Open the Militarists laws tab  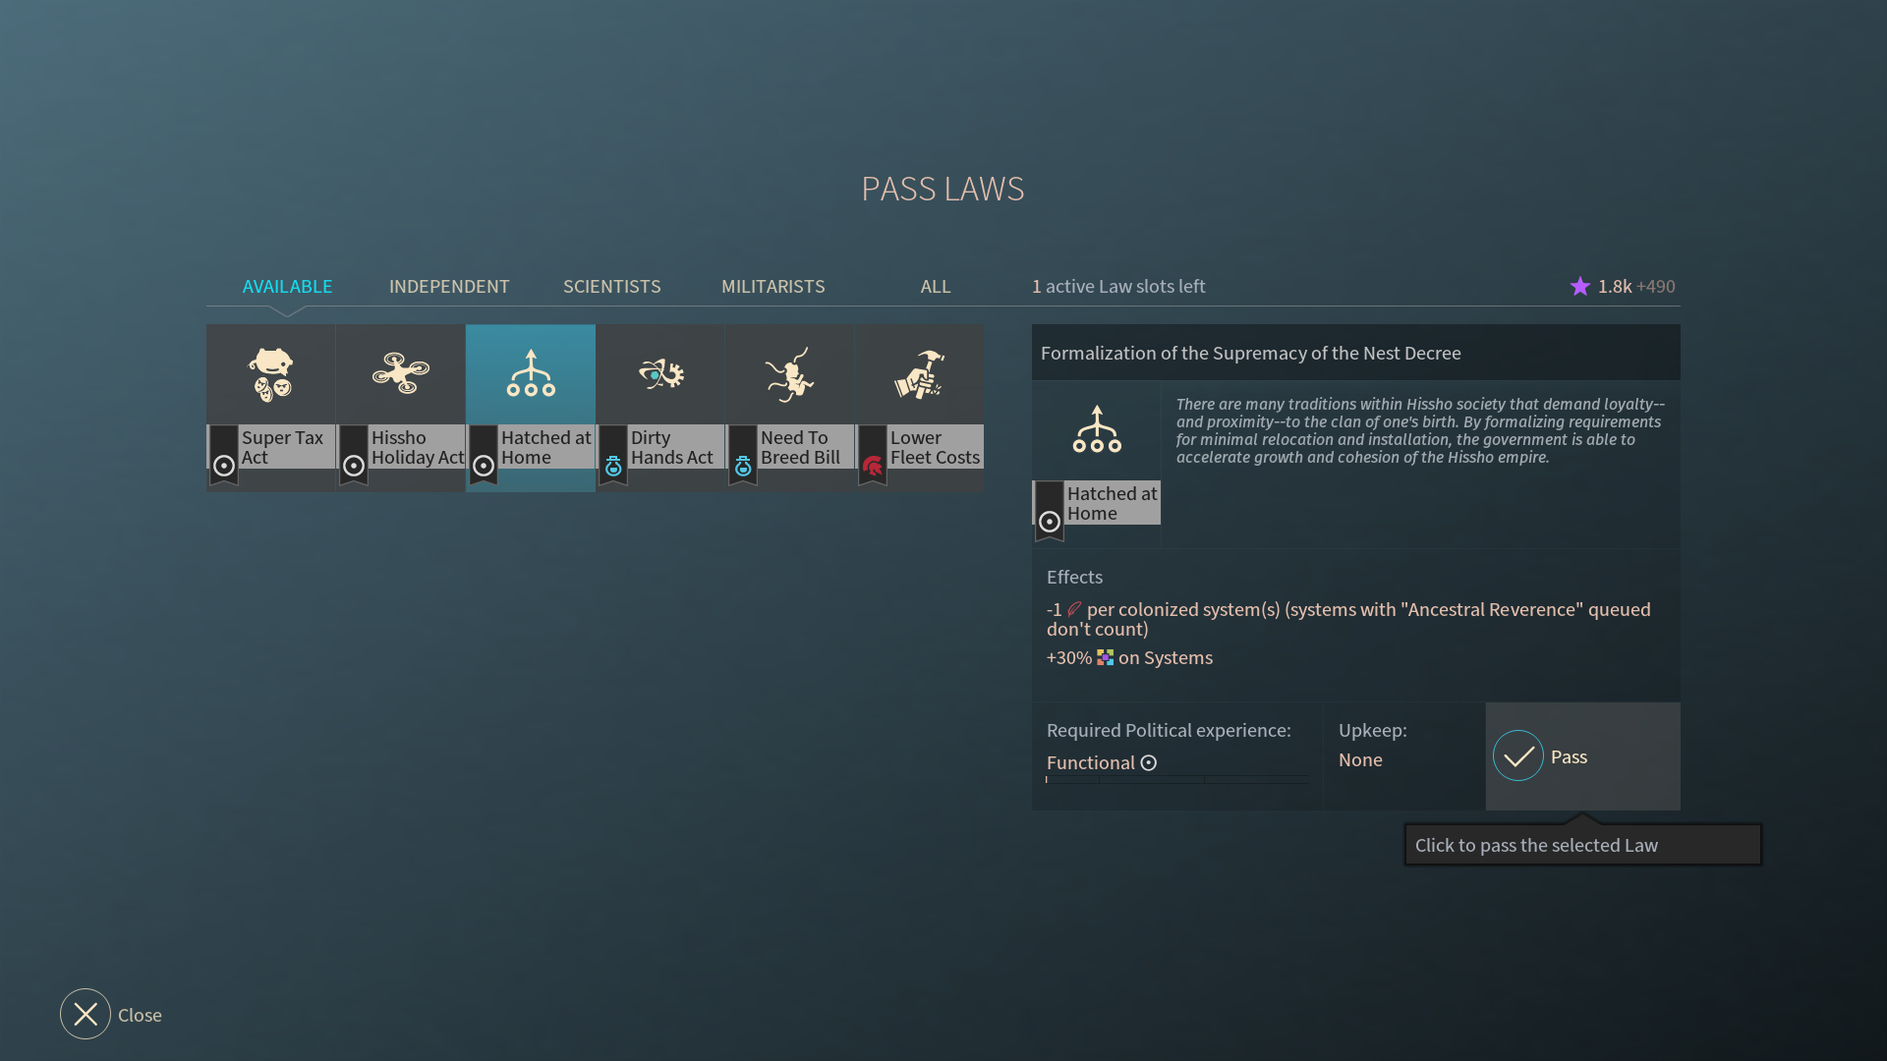pos(772,286)
